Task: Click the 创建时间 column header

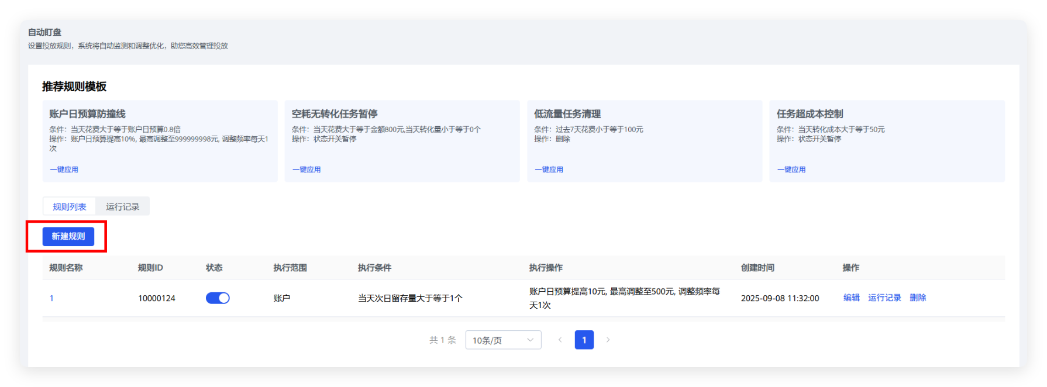Action: coord(757,268)
